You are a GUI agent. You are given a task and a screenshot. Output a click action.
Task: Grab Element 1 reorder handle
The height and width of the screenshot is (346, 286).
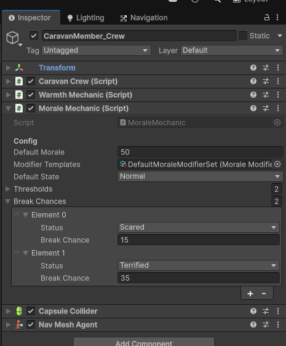17,253
